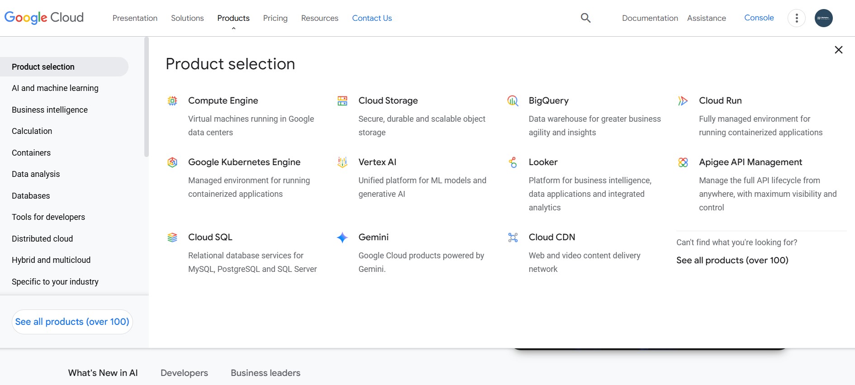855x385 pixels.
Task: Open the Solutions menu
Action: [187, 18]
